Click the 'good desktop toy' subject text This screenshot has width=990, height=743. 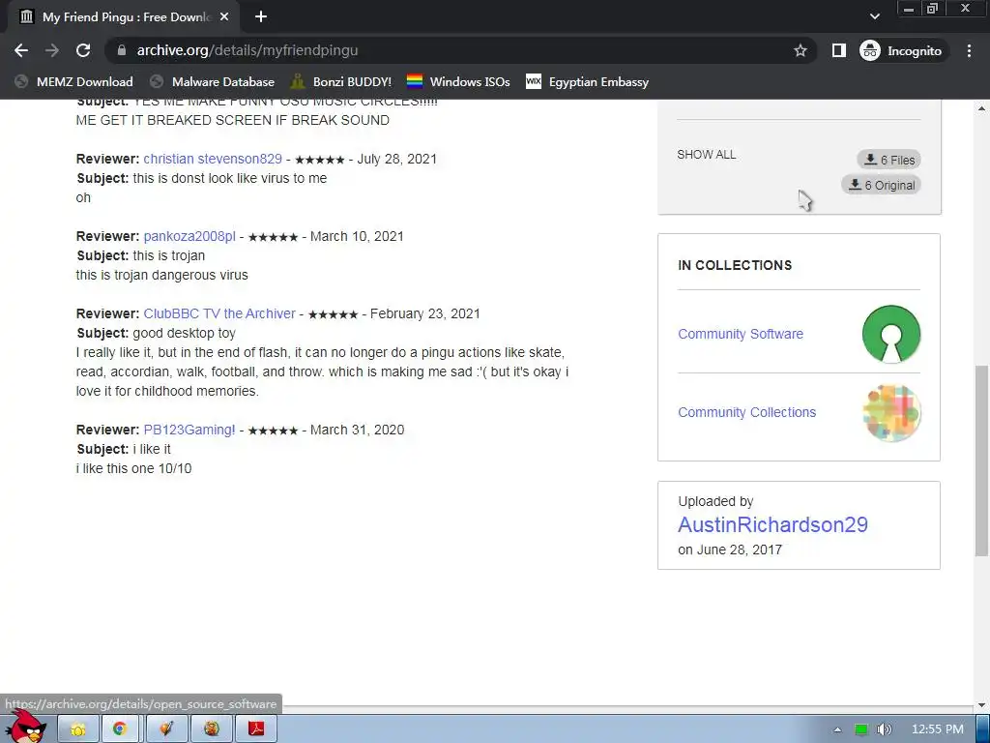pos(184,333)
